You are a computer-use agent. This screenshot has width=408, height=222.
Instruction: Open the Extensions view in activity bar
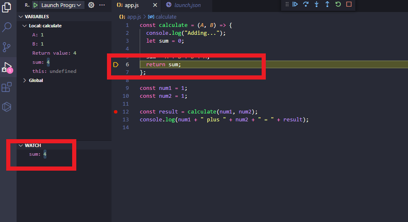click(x=7, y=87)
